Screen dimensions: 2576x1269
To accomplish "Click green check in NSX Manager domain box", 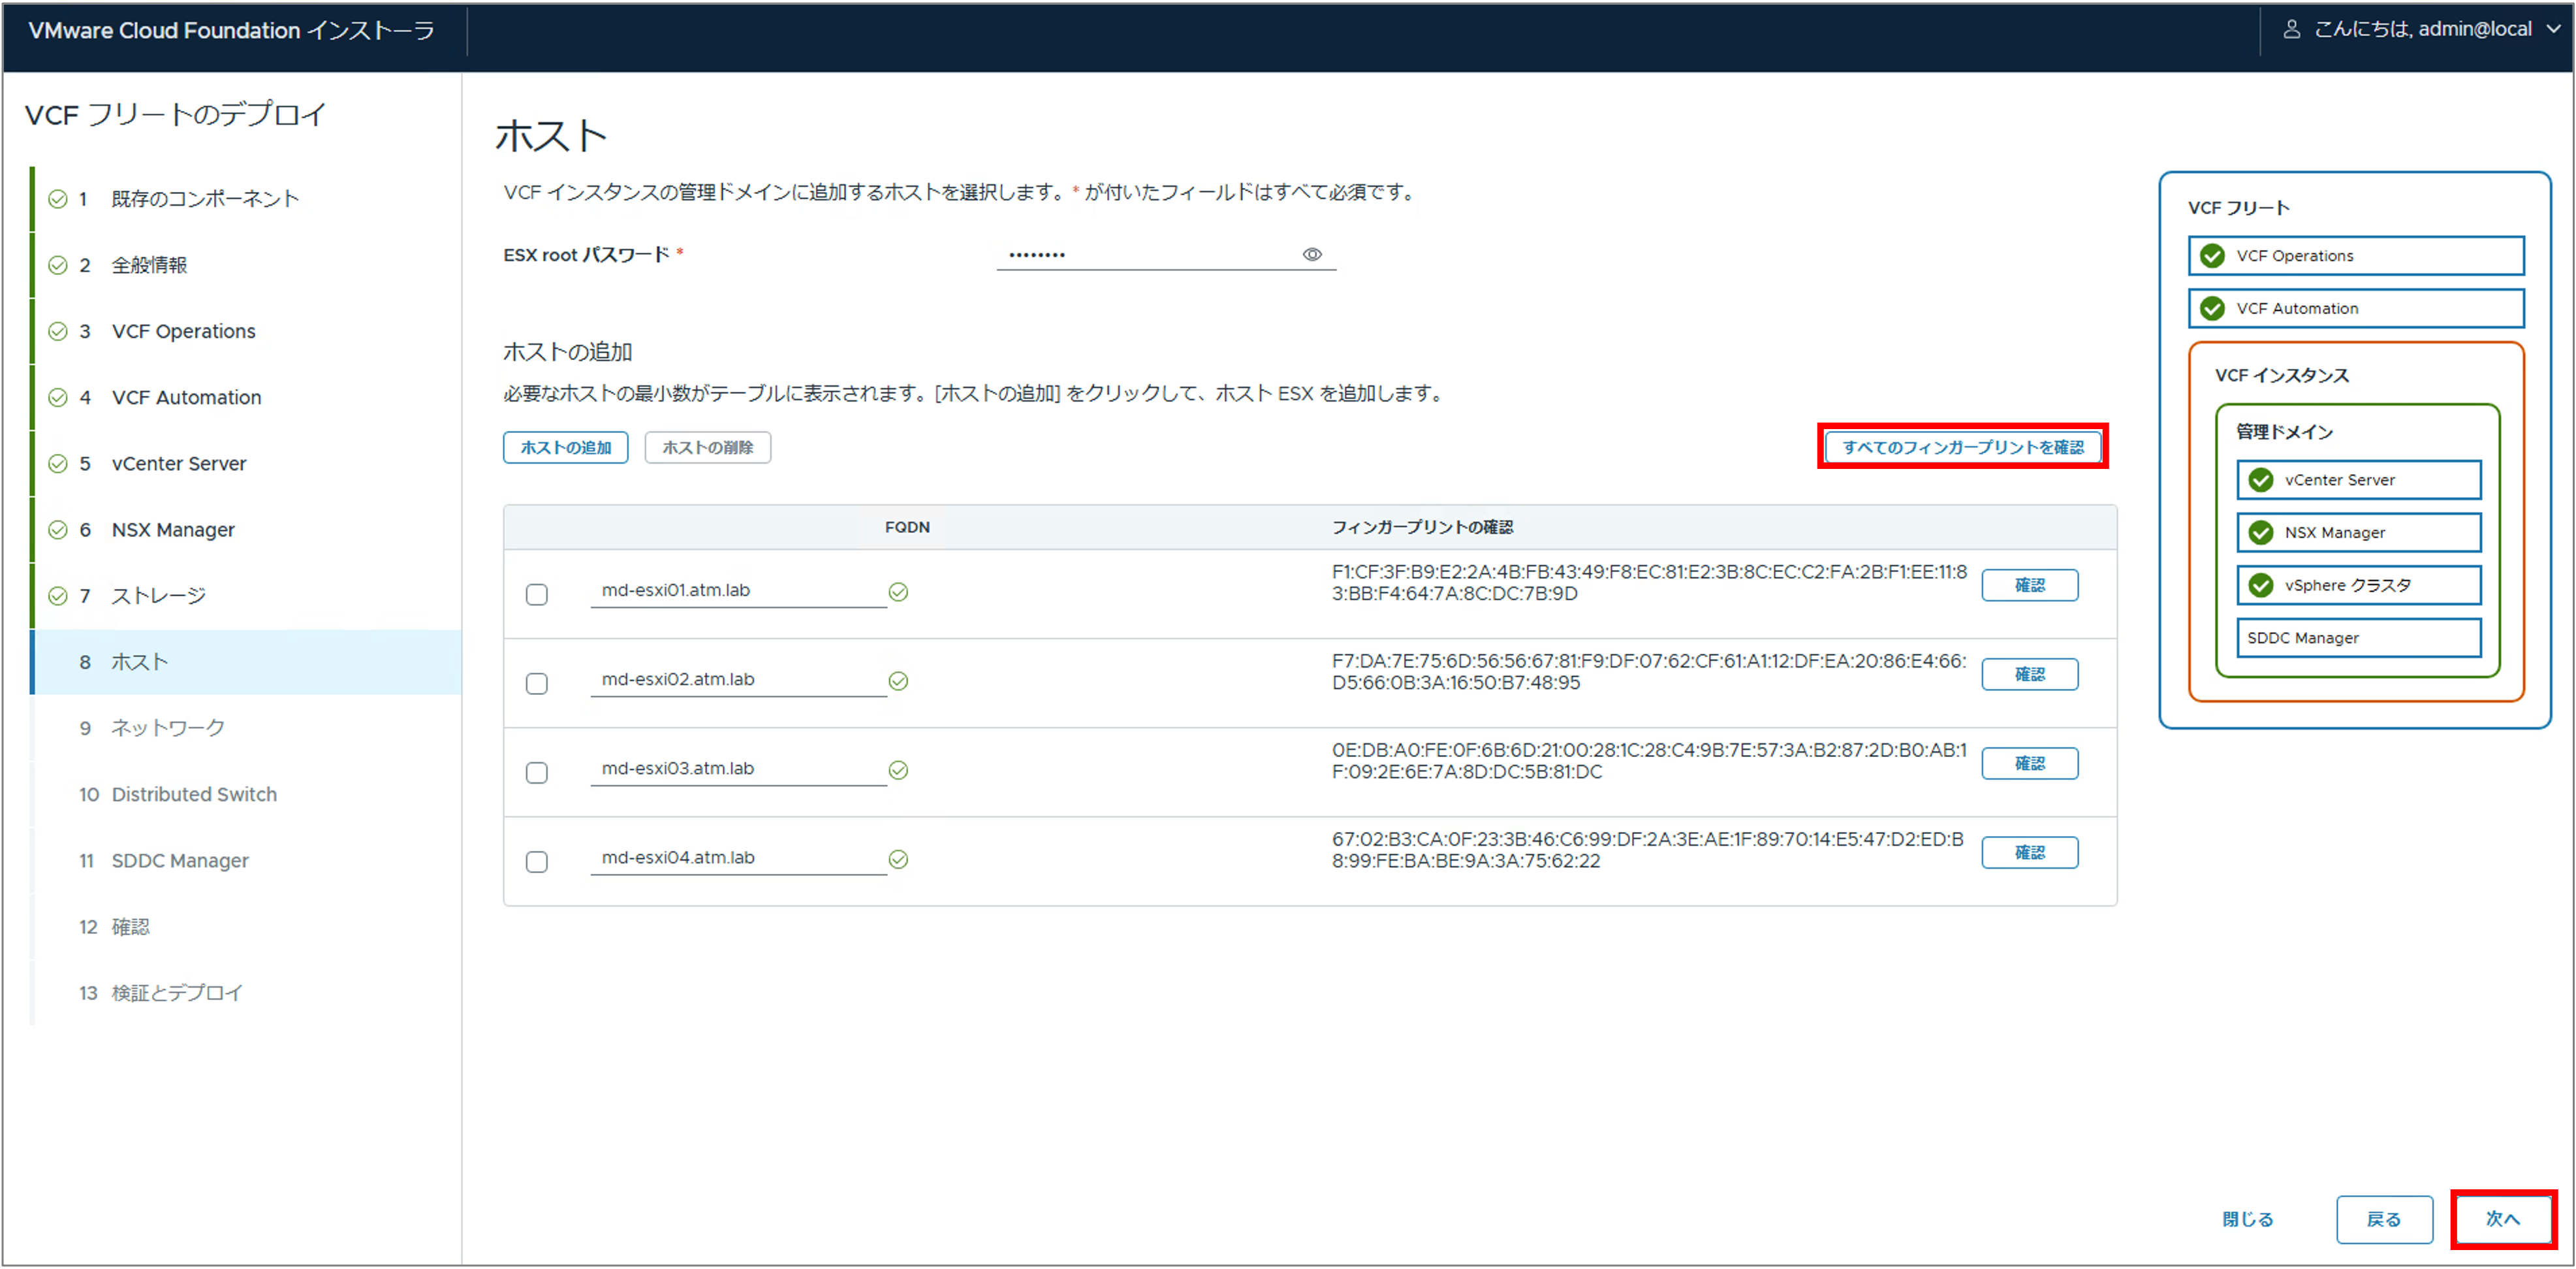I will click(2260, 532).
